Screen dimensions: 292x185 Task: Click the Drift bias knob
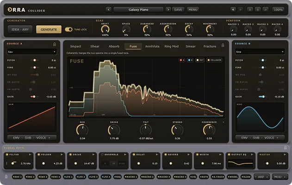pos(105,30)
